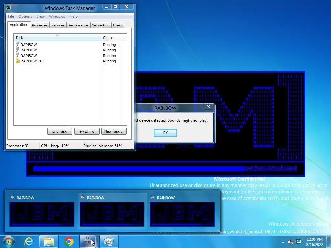Show hidden tray icons arrow

[x=283, y=242]
